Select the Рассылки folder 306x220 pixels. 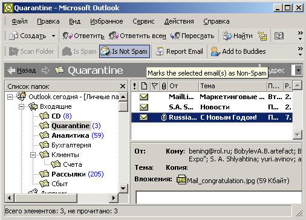tap(68, 174)
